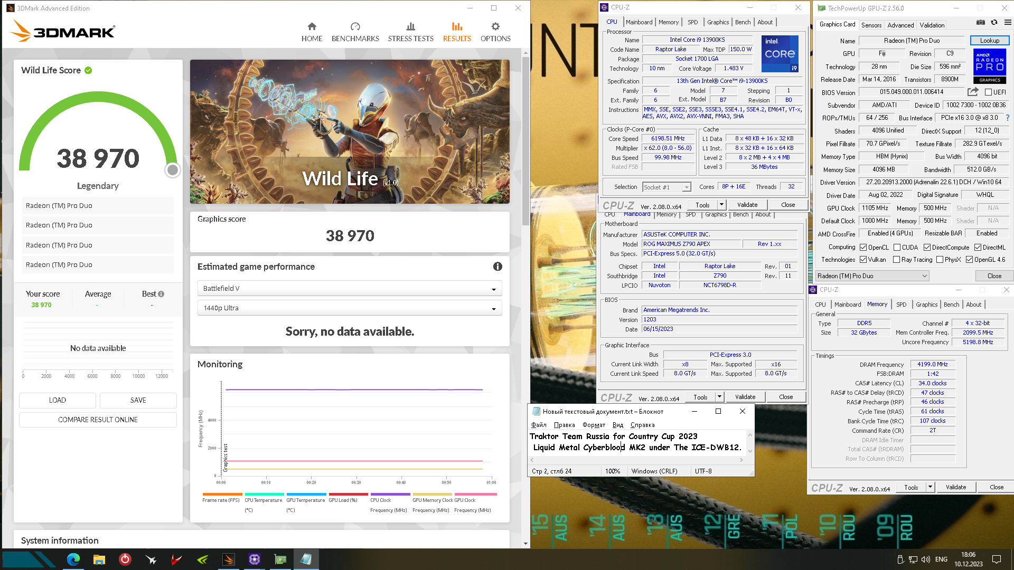Switch to Notepad via taskbar icon
This screenshot has height=570, width=1014.
(306, 559)
